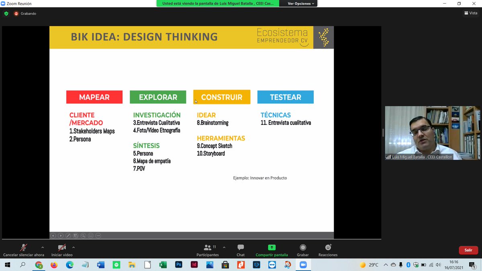Screen dimensions: 482x271
Task: Click the green Compartir pantalla button
Action: click(x=272, y=250)
